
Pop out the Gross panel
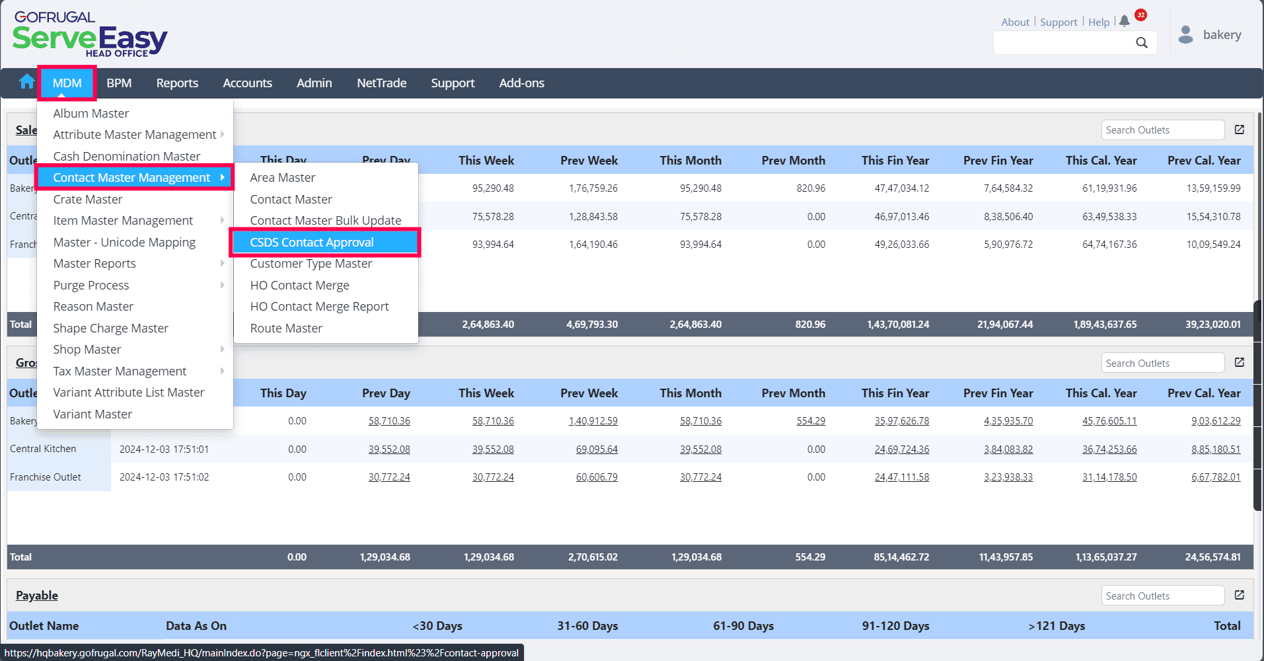(1240, 362)
